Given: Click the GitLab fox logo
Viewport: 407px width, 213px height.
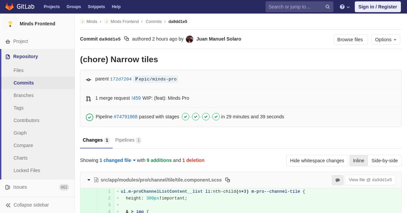Looking at the screenshot, I should coord(9,7).
